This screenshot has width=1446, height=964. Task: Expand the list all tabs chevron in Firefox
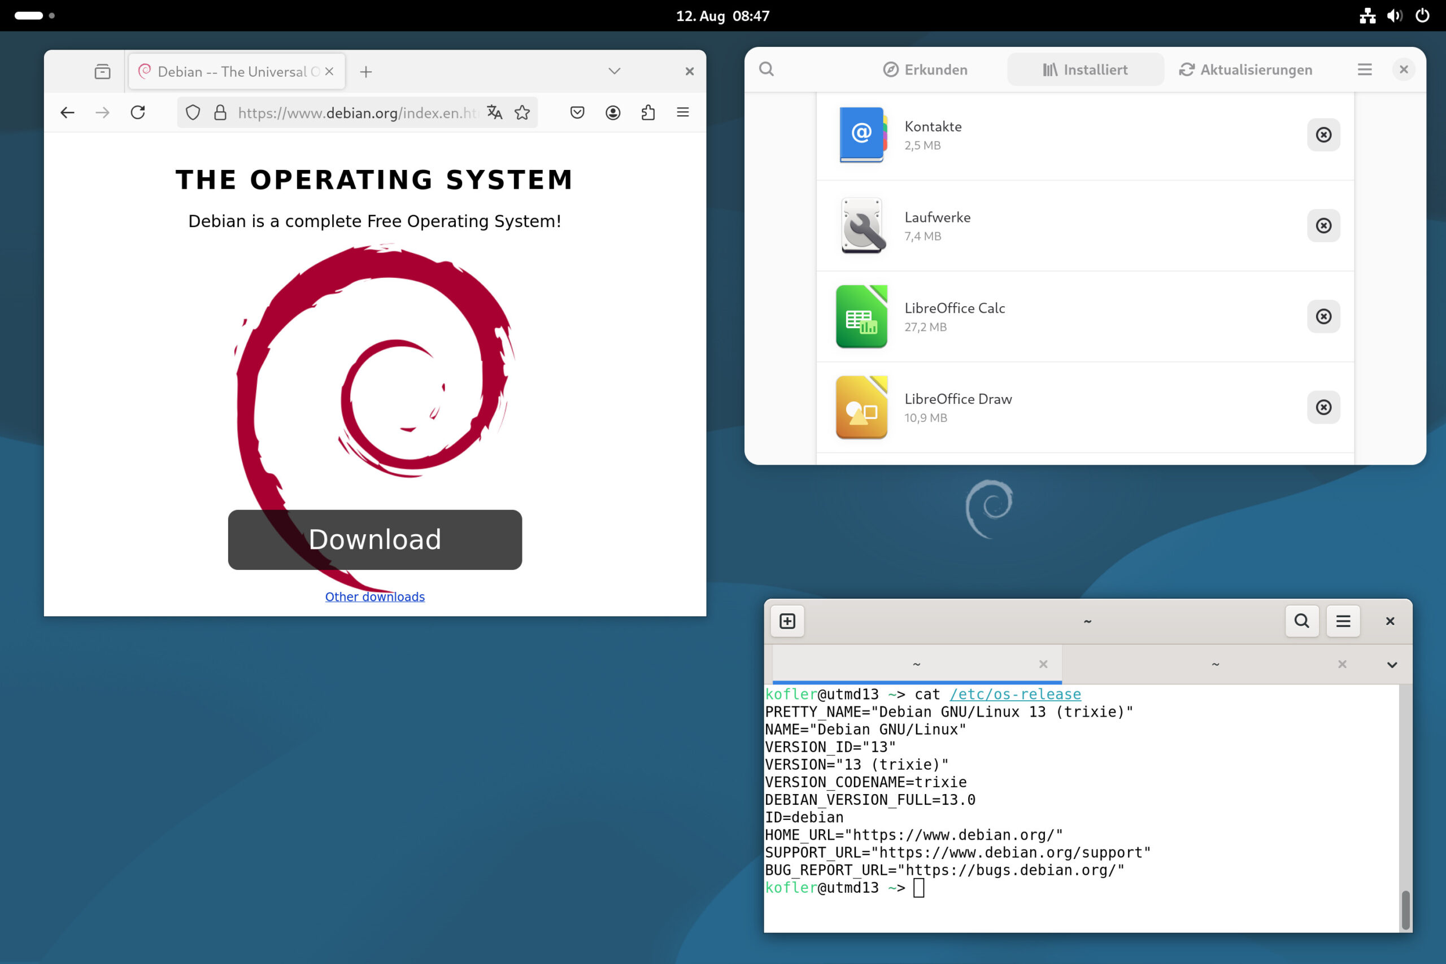pos(614,71)
